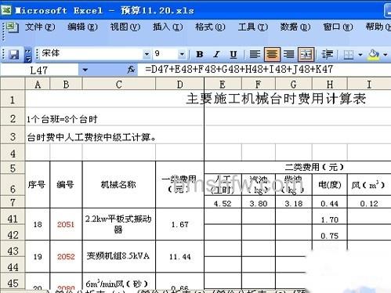Toggle Italic formatting

[216, 54]
